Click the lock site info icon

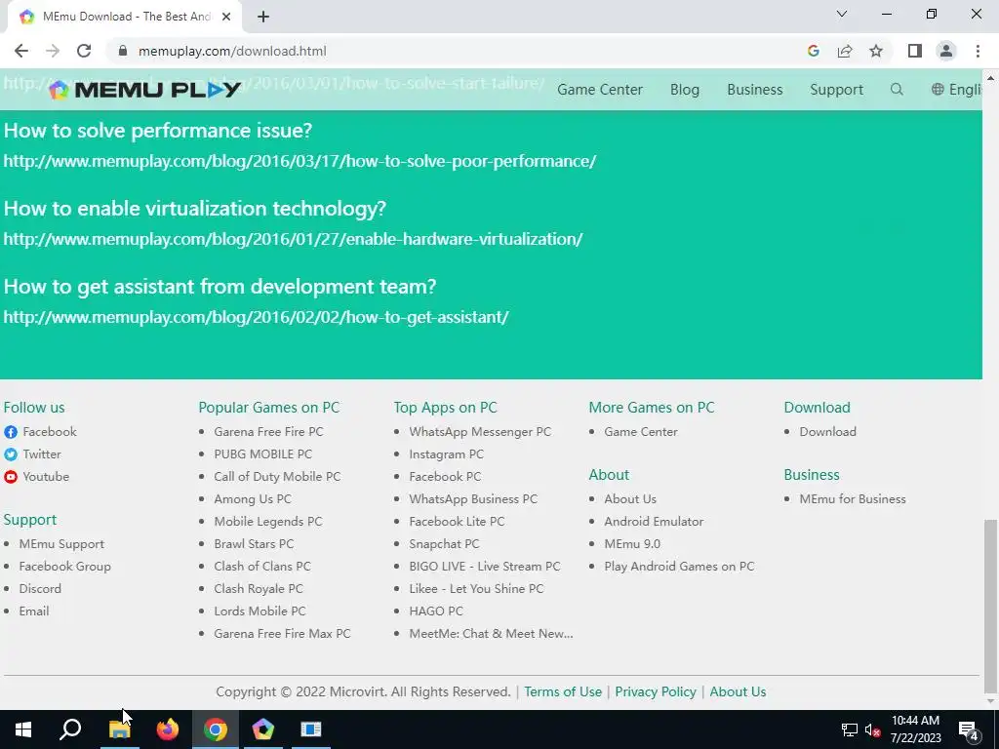coord(123,51)
